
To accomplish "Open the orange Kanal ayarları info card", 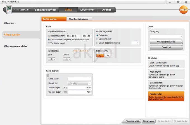I will (x=166, y=96).
